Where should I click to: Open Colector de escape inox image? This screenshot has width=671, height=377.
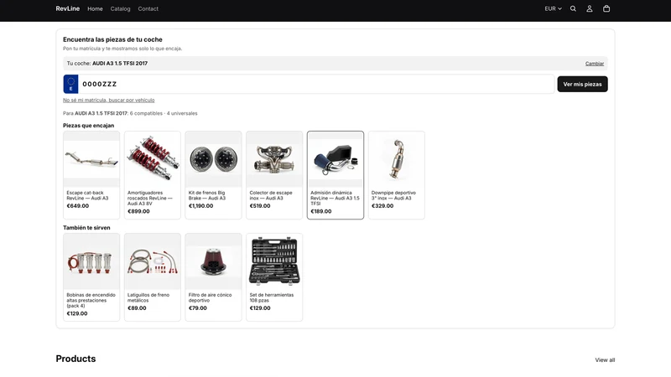(274, 159)
